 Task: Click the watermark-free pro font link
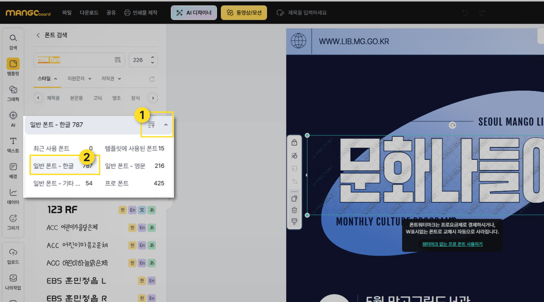452,244
